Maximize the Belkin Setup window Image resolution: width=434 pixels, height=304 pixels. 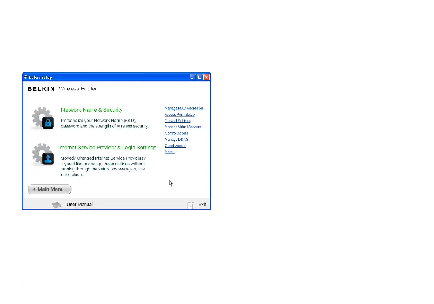[x=200, y=77]
